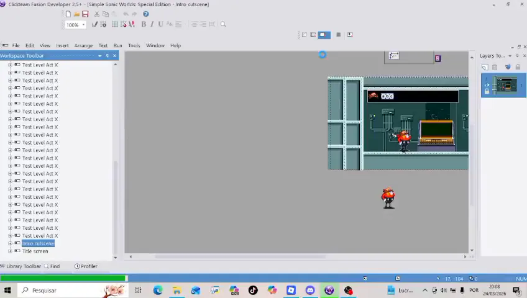Click the Cut scissors icon
Screen dimensions: 527x298
pos(97,14)
